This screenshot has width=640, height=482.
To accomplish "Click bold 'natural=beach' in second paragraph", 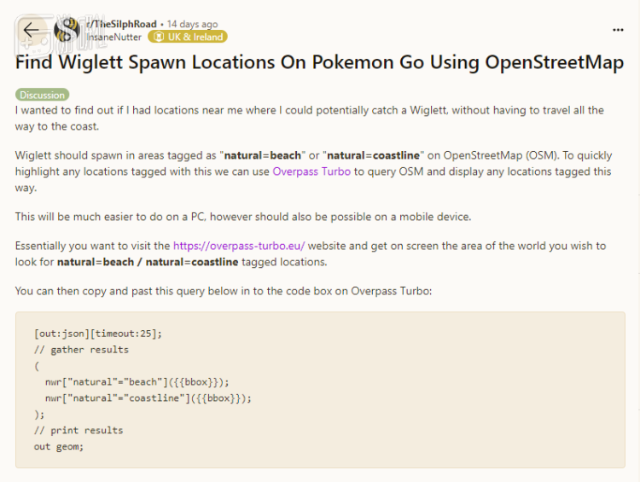I will (x=263, y=155).
